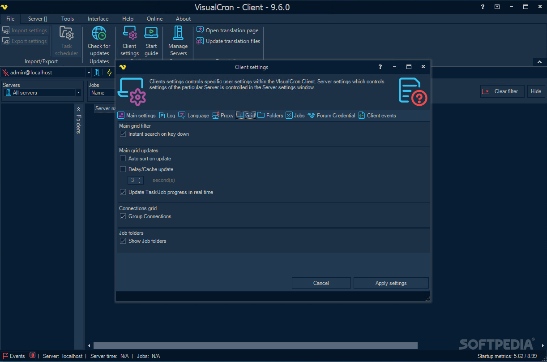Image resolution: width=547 pixels, height=362 pixels.
Task: Toggle Update Task/Job progress in real time
Action: (x=123, y=192)
